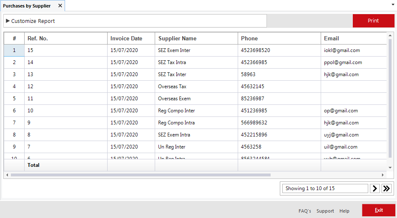Viewport: 397px width, 218px height.
Task: Open the FAQ's link
Action: pos(304,211)
